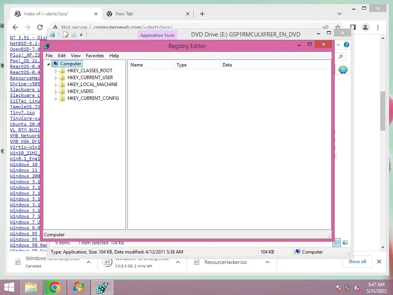Open the Windows Start button
The image size is (393, 295).
point(10,287)
